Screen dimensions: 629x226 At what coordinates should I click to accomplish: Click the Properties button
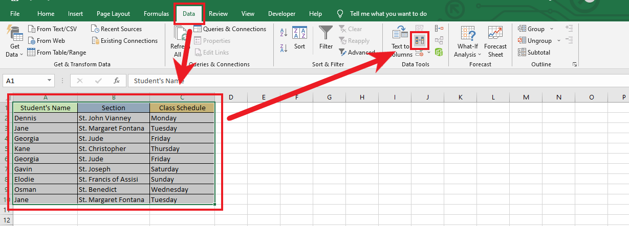coord(212,41)
